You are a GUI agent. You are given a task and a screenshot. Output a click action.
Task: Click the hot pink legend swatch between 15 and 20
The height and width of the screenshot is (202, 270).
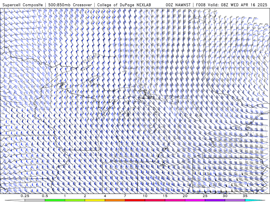coord(175,200)
